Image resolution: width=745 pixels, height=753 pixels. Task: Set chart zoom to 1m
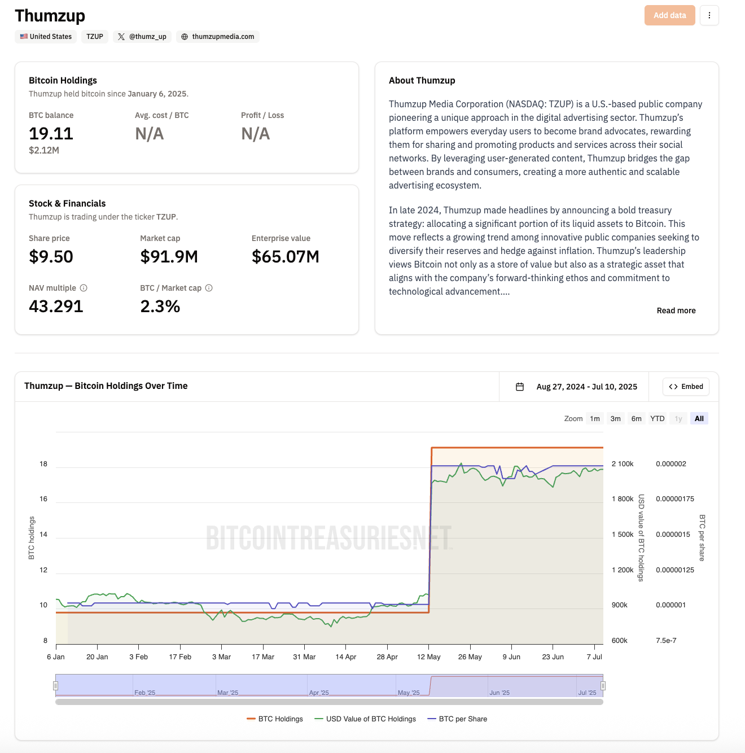(595, 419)
